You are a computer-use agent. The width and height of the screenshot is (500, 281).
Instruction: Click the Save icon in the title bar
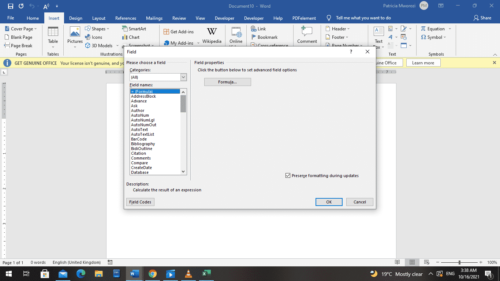click(10, 6)
